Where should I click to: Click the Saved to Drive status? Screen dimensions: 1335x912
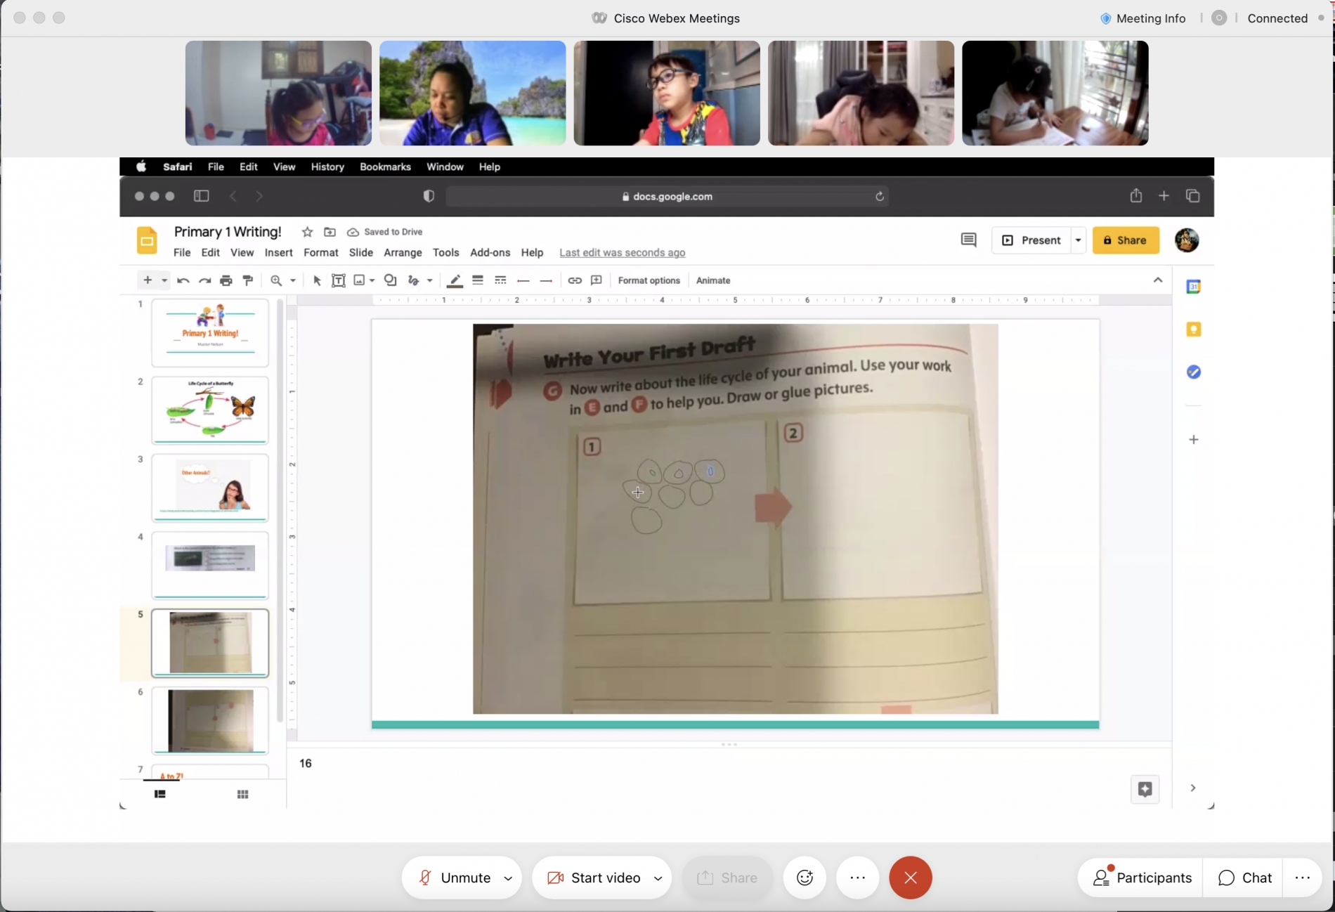tap(385, 232)
